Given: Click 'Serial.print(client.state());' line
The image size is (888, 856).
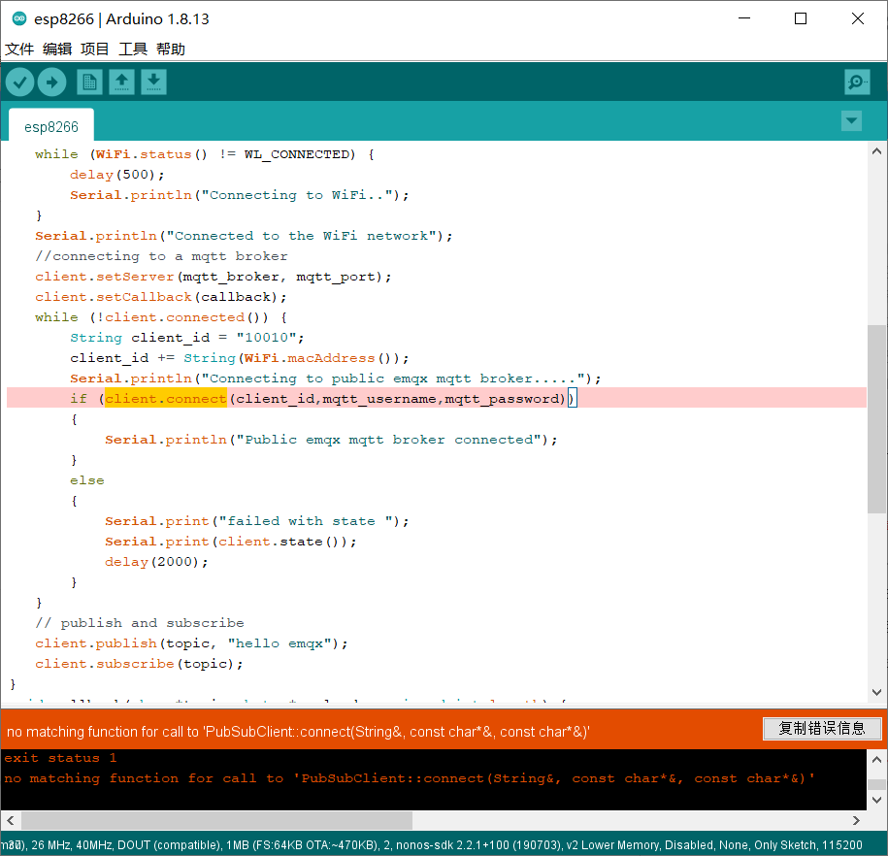Looking at the screenshot, I should [231, 543].
